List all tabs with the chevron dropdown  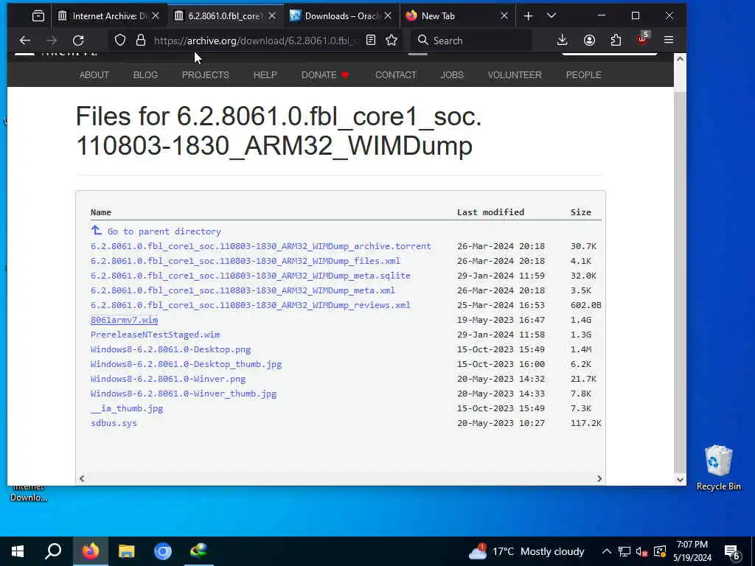click(552, 16)
